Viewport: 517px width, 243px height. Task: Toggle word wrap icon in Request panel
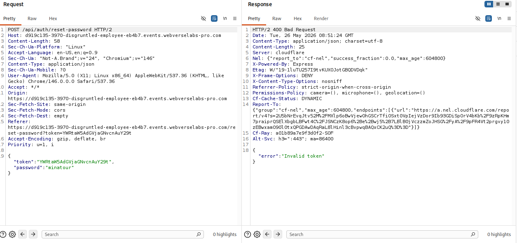coord(214,18)
